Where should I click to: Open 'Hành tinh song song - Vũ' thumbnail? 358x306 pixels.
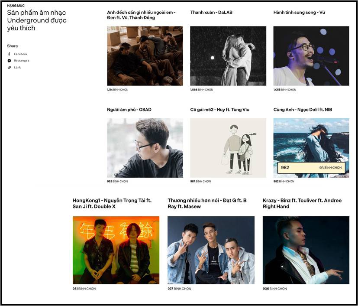(311, 56)
